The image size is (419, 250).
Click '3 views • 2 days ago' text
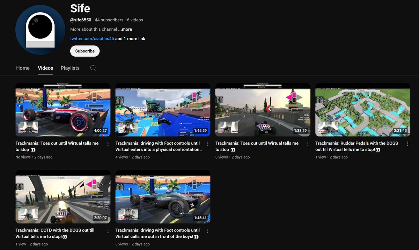133,244
